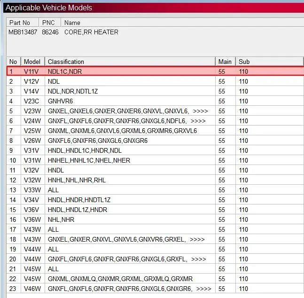Click classification GNHVR6

(x=60, y=101)
